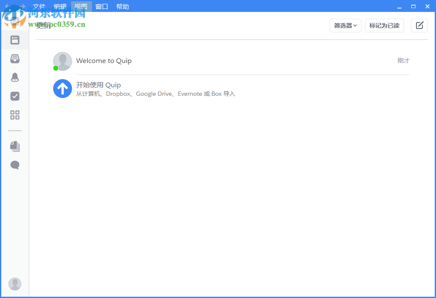436x298 pixels.
Task: Select the updates feed icon in sidebar
Action: click(x=15, y=40)
